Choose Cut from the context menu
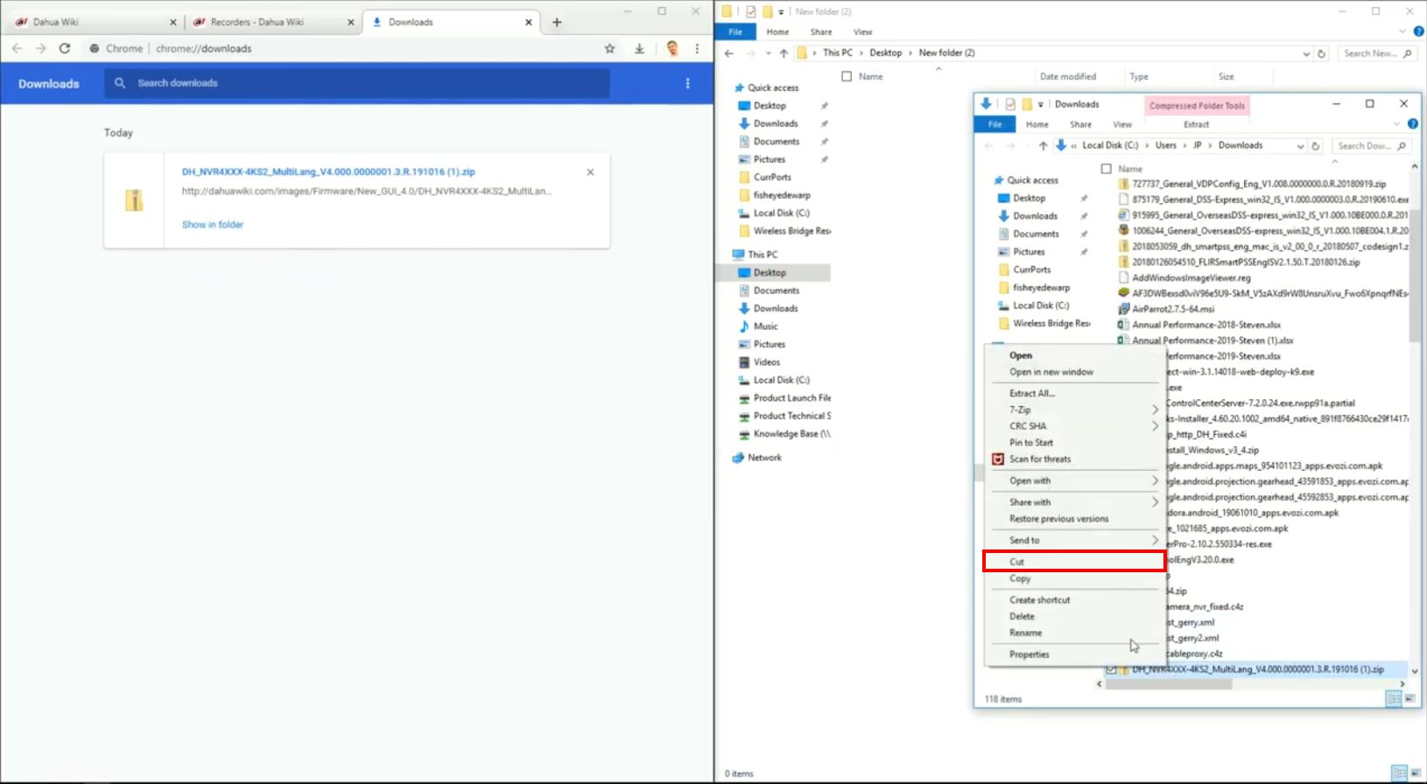This screenshot has height=784, width=1427. pos(1074,562)
